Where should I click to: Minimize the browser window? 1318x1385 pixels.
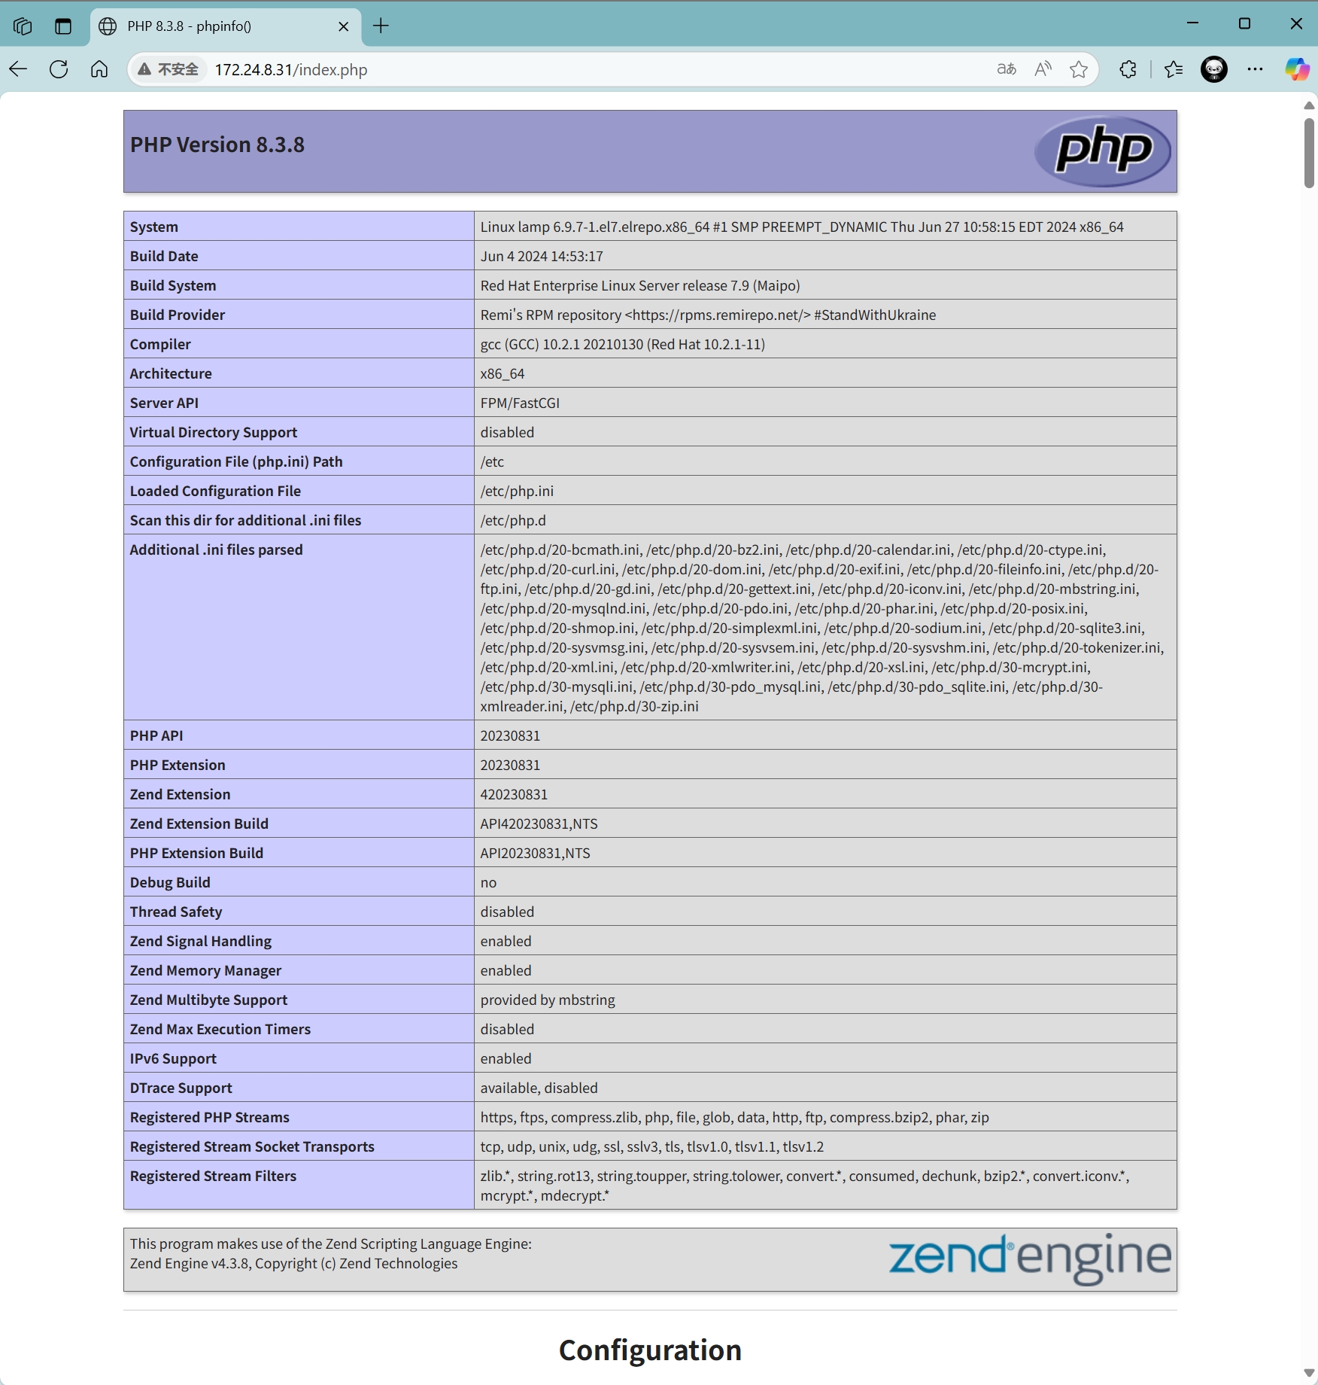point(1193,23)
